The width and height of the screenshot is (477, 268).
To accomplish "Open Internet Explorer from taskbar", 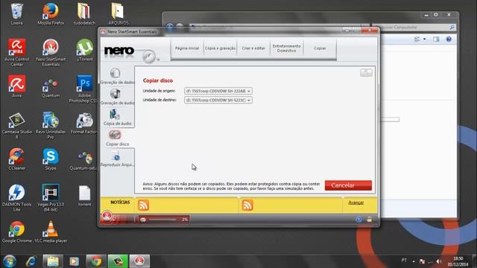I will coord(31,261).
